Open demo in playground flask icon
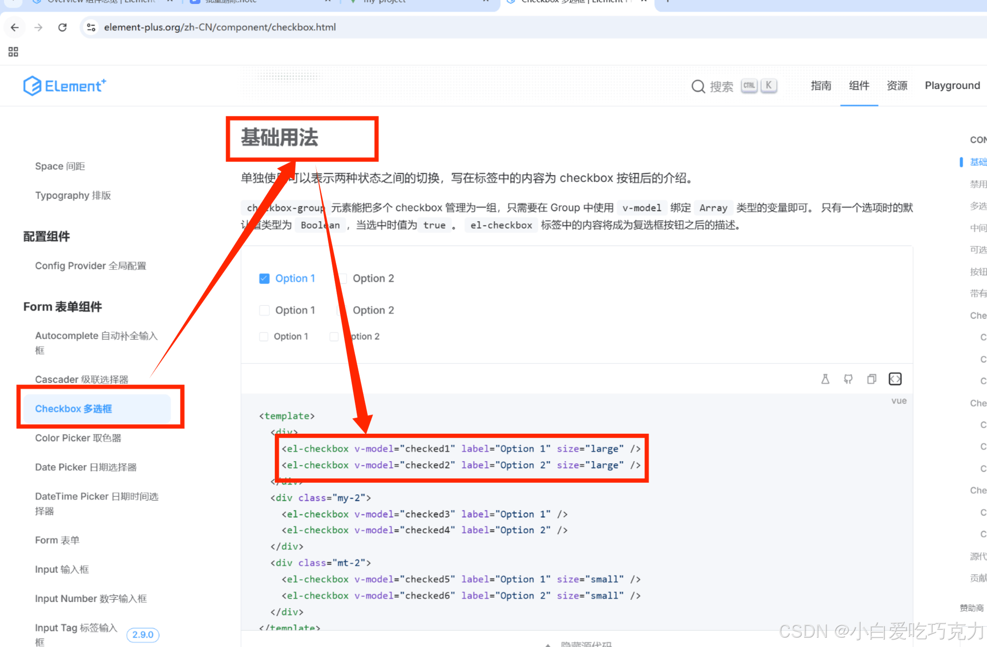The width and height of the screenshot is (987, 647). click(x=825, y=379)
